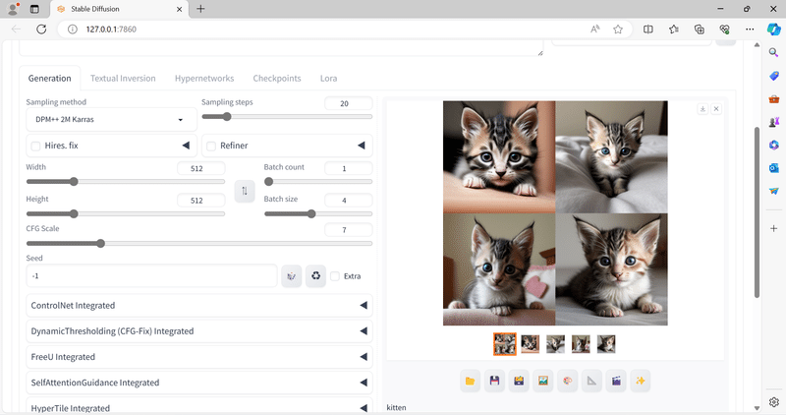Expand DynamicThresholding (CFG-Fix) Integrated panel
786x415 pixels.
(199, 331)
